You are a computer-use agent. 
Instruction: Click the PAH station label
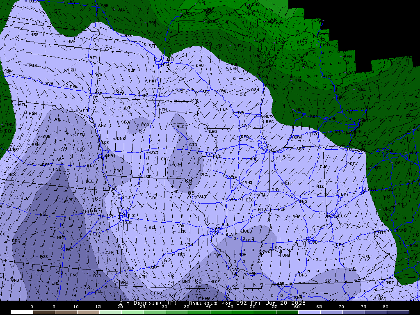[x=253, y=274]
